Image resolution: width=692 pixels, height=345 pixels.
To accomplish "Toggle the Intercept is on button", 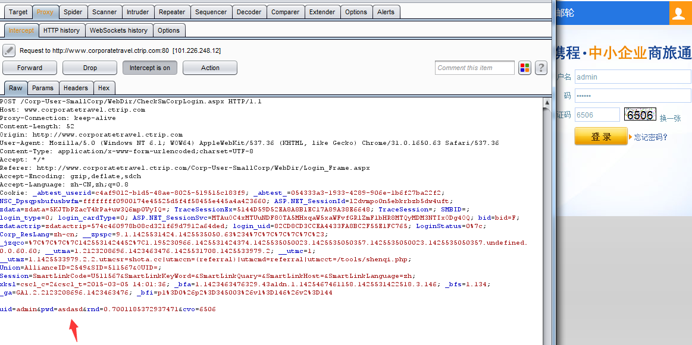I will 149,68.
